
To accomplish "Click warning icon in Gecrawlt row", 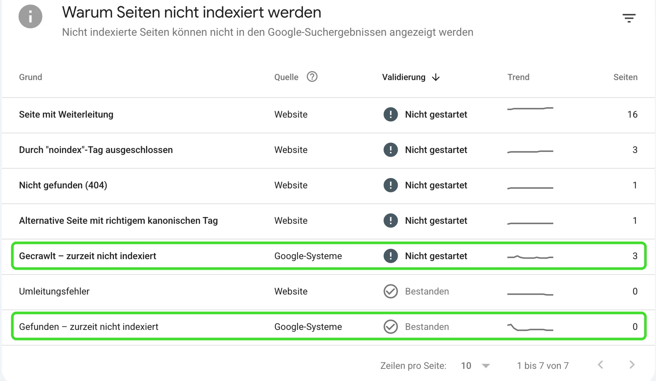I will tap(391, 256).
